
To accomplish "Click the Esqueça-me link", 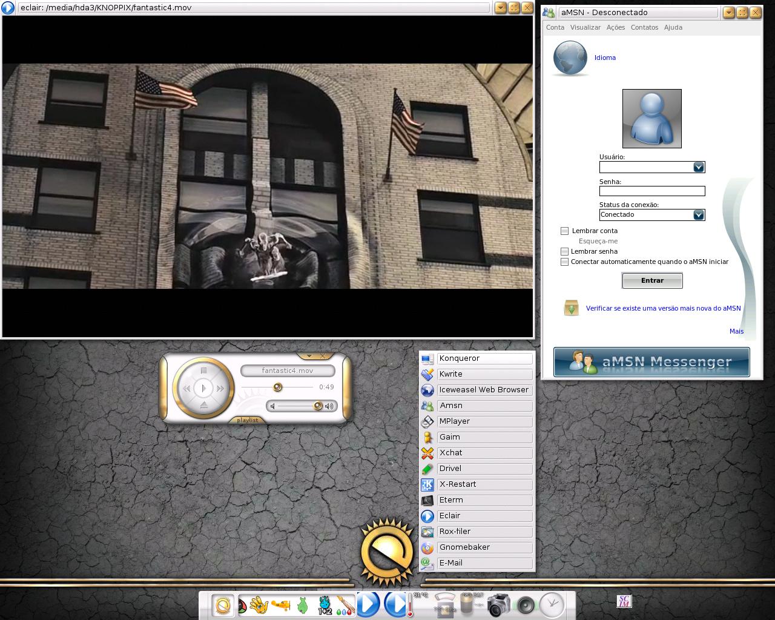I will [598, 241].
